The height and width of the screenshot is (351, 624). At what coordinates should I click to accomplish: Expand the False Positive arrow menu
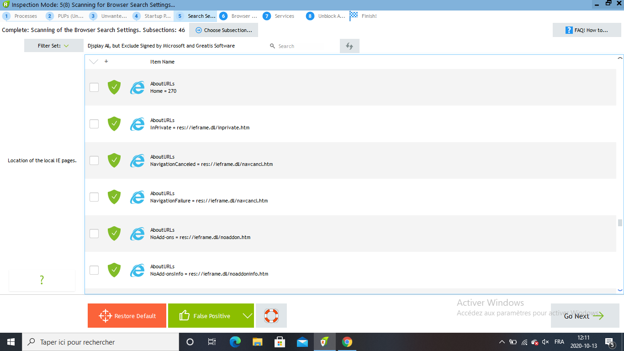(x=247, y=316)
